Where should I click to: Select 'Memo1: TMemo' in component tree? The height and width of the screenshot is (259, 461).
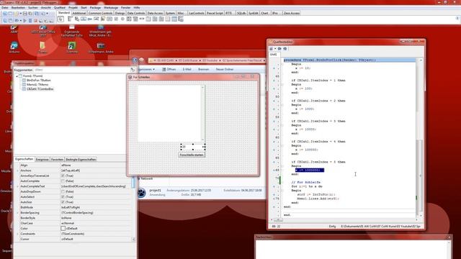coord(37,85)
